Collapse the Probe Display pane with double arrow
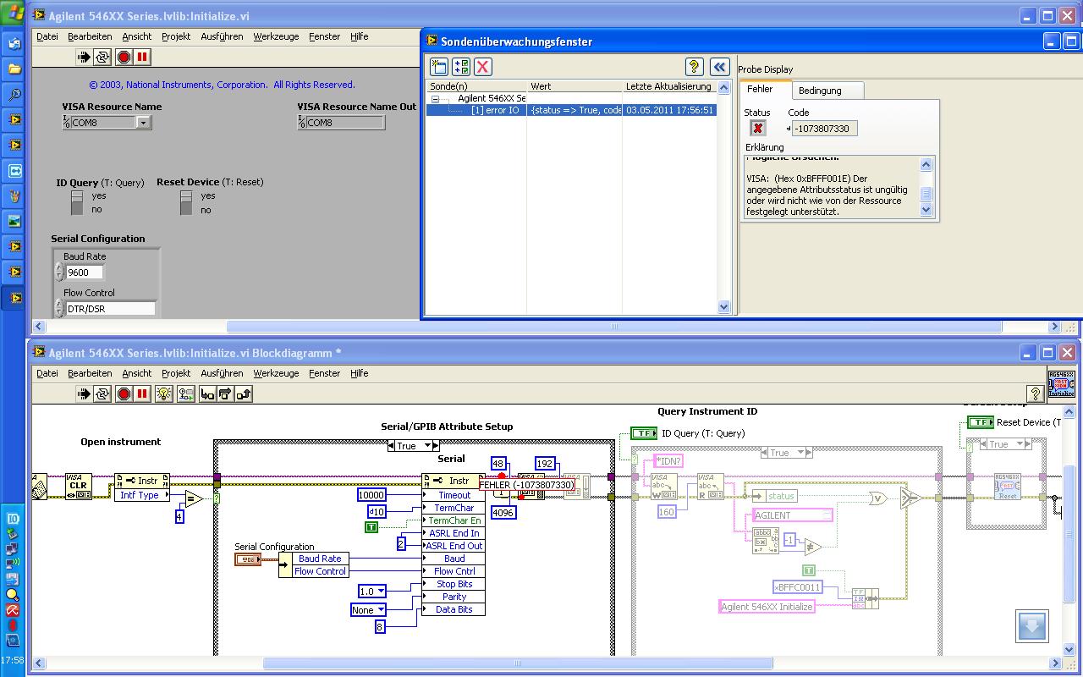Viewport: 1083px width, 677px height. (x=719, y=67)
